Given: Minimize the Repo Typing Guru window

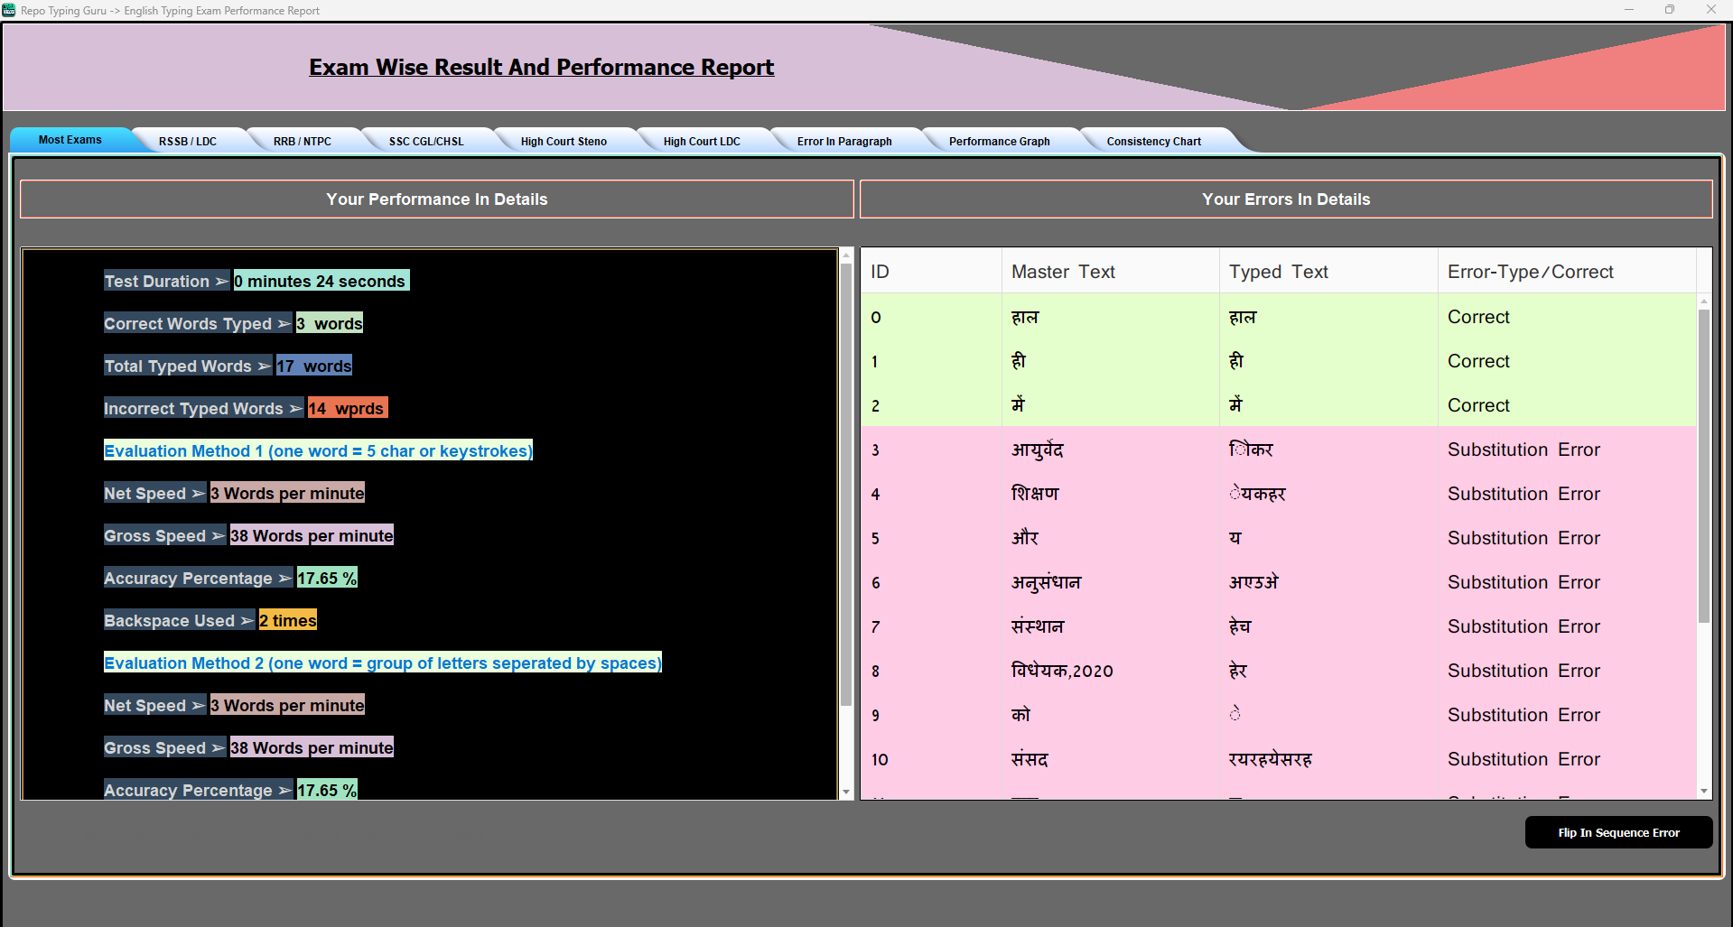Looking at the screenshot, I should [x=1629, y=10].
